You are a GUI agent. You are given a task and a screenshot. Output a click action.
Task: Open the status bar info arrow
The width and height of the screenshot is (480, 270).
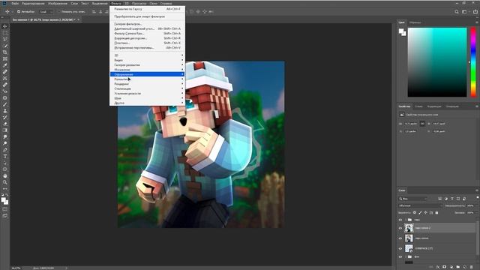(x=66, y=268)
